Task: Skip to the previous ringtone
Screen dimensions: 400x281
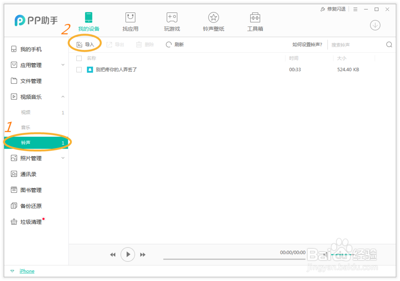Action: [x=113, y=255]
